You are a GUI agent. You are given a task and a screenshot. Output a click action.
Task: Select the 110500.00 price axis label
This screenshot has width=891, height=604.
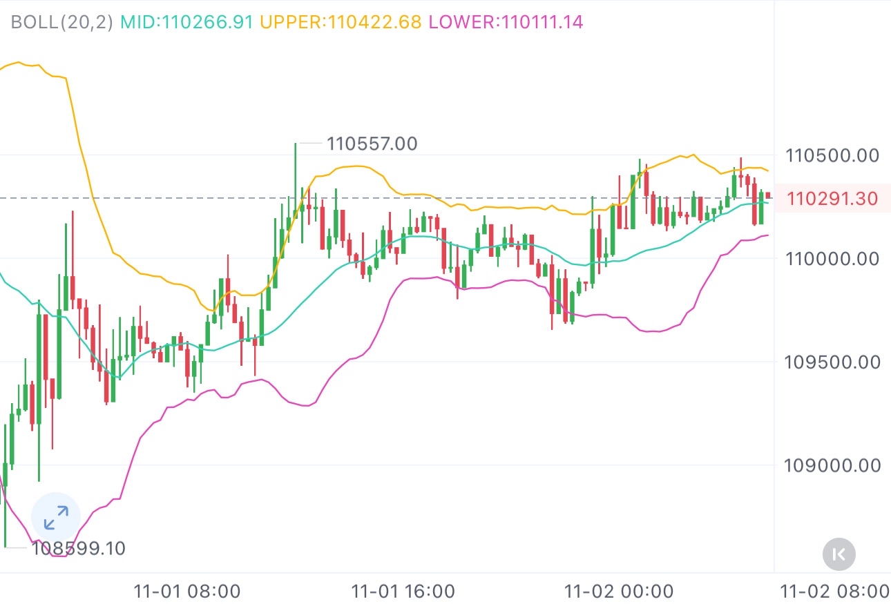click(x=832, y=155)
